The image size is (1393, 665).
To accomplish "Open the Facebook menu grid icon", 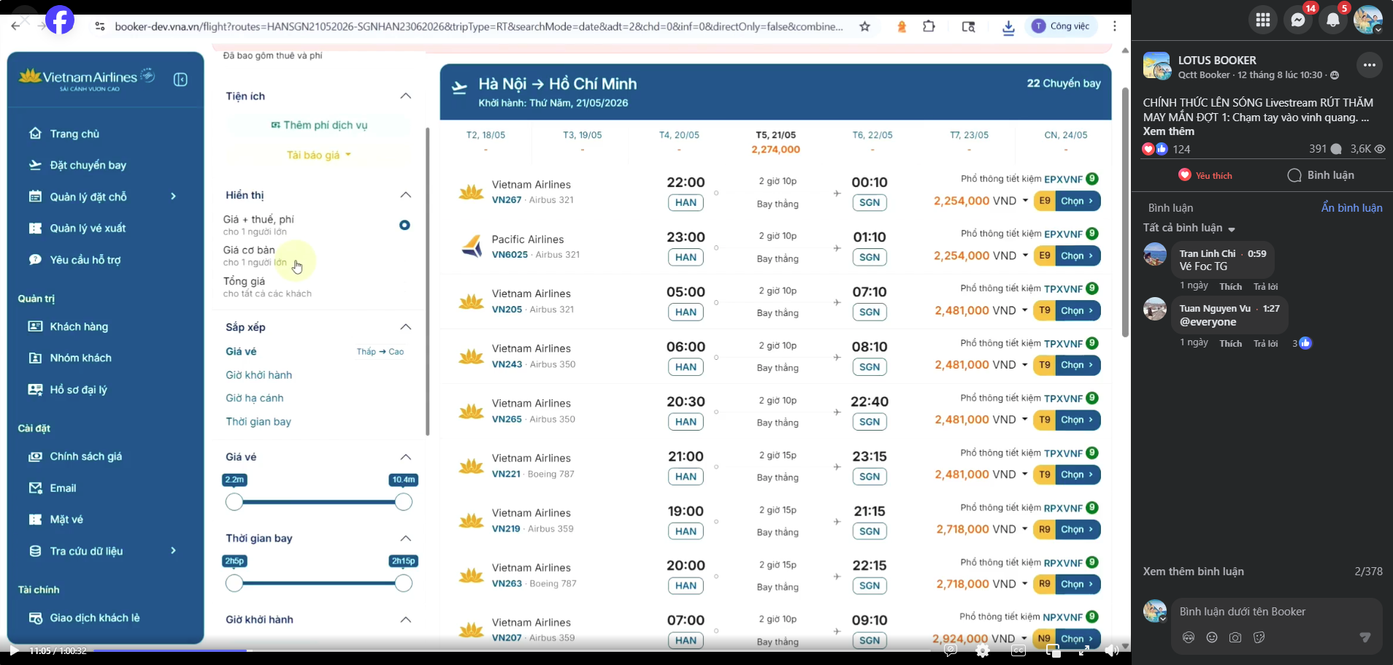I will click(x=1263, y=20).
